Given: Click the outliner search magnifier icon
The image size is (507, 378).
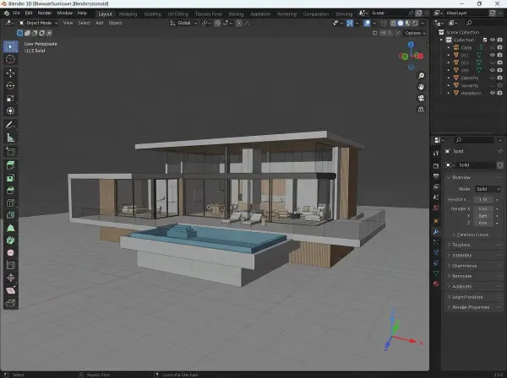Looking at the screenshot, I should [x=469, y=23].
